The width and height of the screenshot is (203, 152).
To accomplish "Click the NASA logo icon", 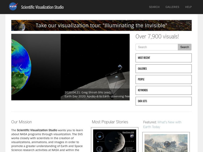I will pyautogui.click(x=13, y=7).
